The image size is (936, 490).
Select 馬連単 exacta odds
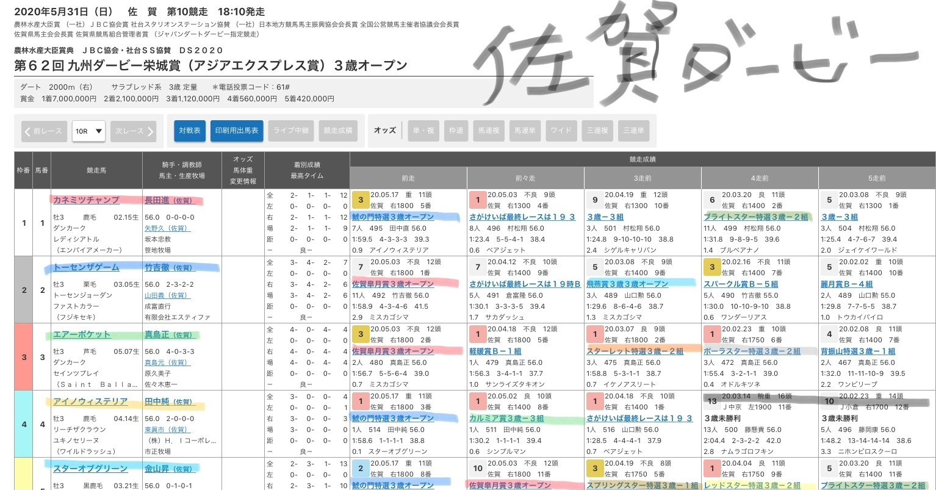[x=524, y=131]
